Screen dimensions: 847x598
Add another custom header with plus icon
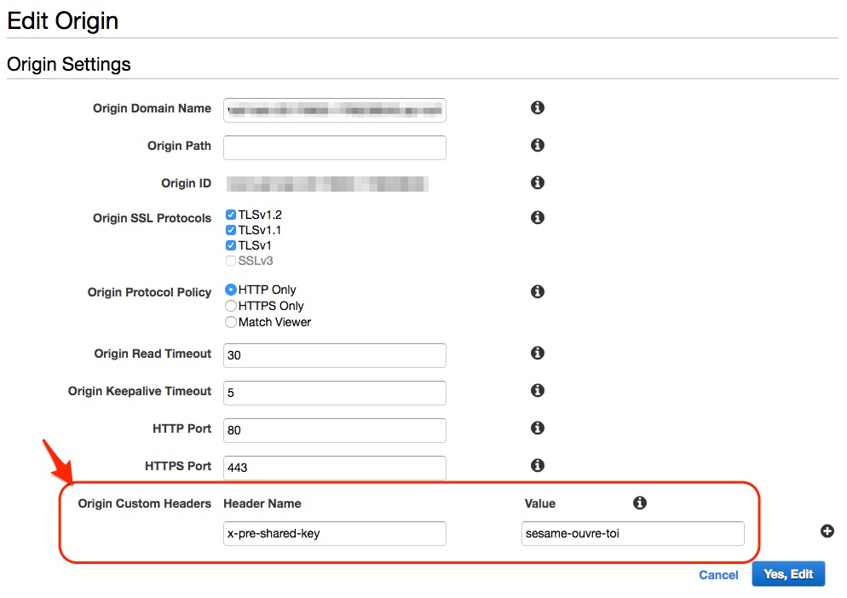(x=827, y=532)
